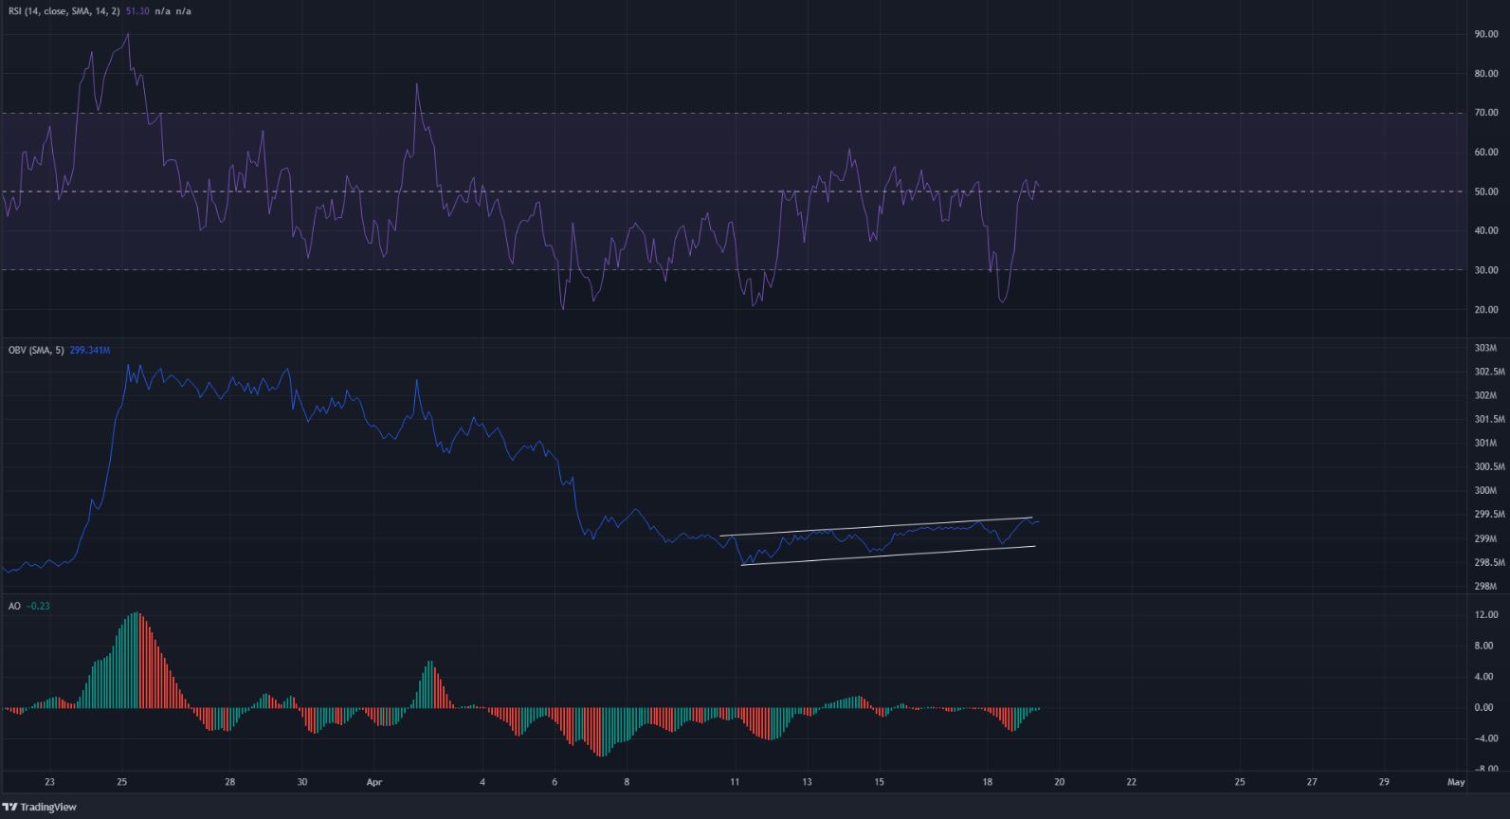Click date 11 on the time axis
The height and width of the screenshot is (819, 1510).
[735, 782]
